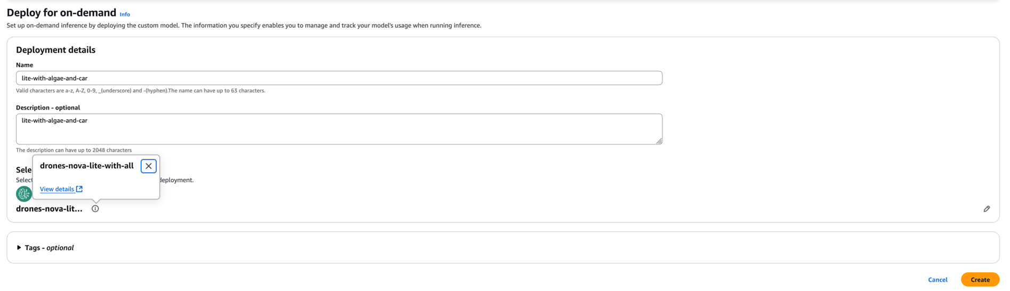The height and width of the screenshot is (291, 1010).
Task: Click the external link icon beside View details
Action: click(79, 189)
